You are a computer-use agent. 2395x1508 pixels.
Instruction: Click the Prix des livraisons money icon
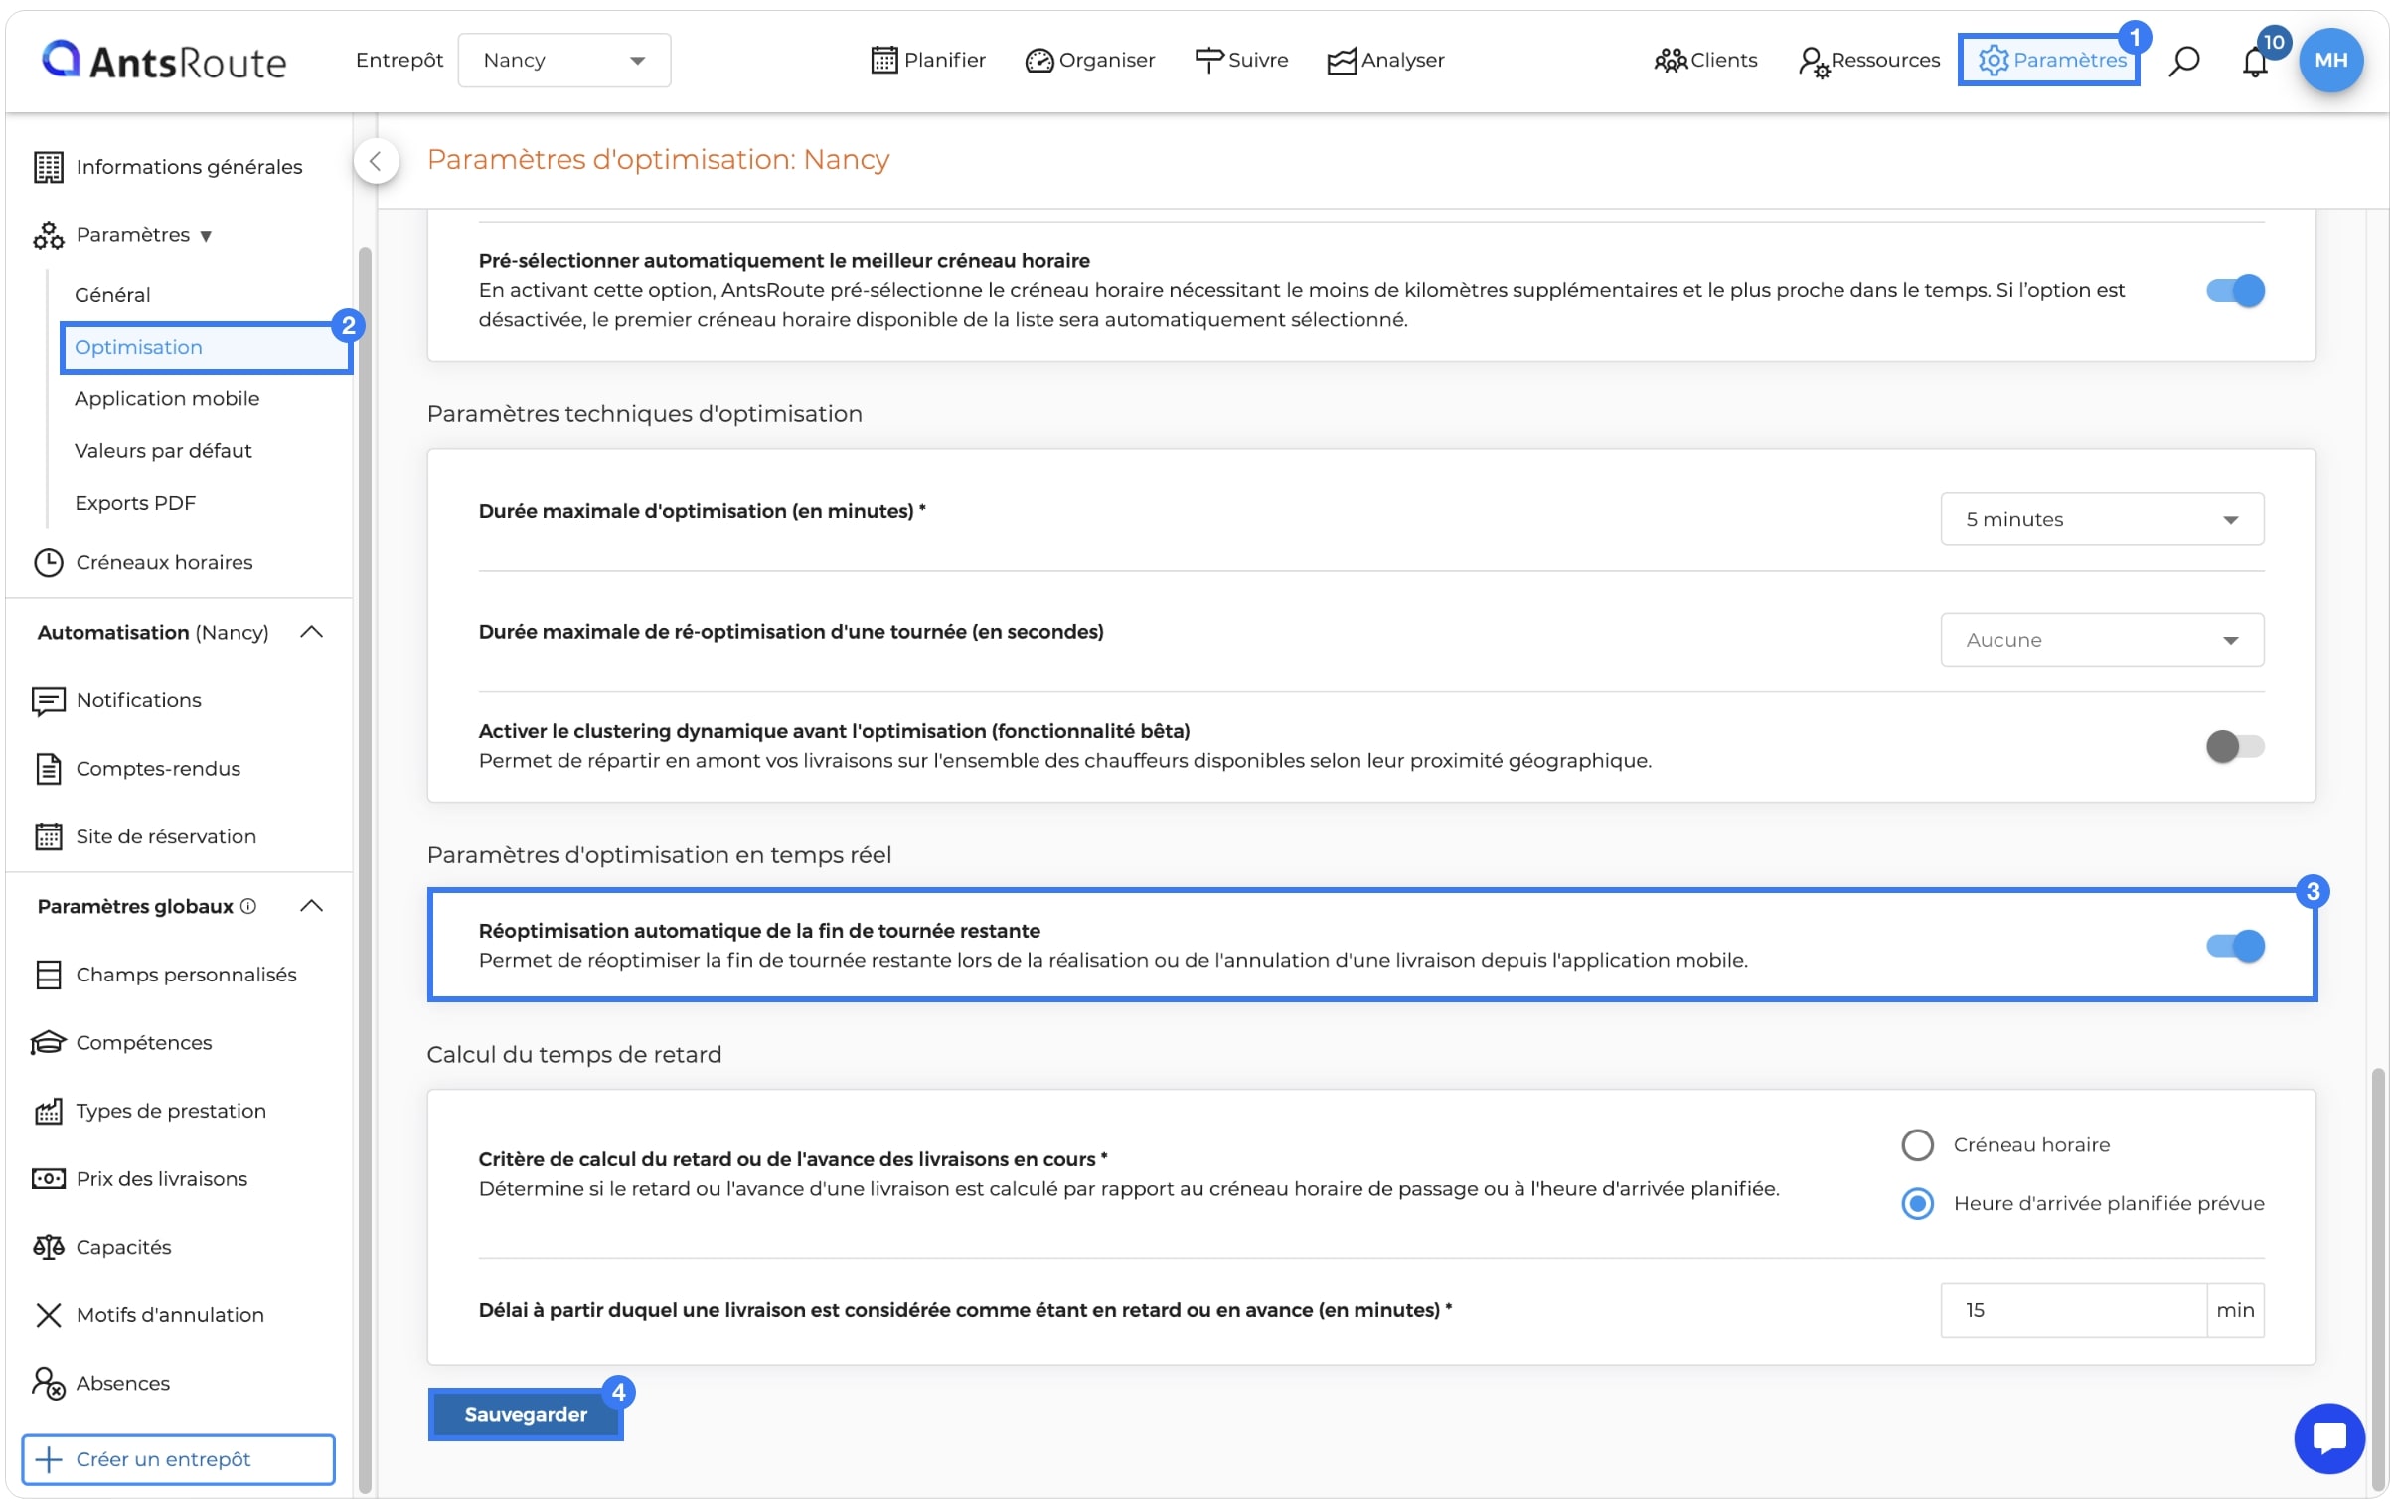click(48, 1179)
